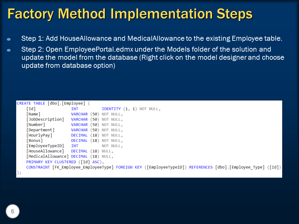This screenshot has height=224, width=299.
Task: Click the Id IDENTITY column line
Action: [x=62, y=109]
